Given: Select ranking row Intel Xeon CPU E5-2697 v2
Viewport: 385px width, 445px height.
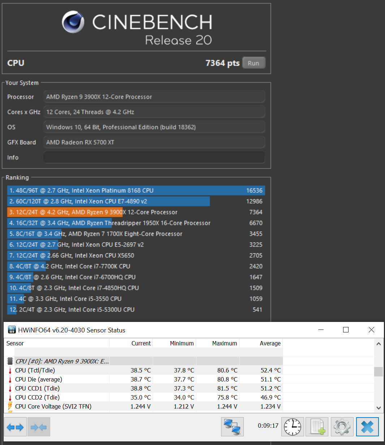Looking at the screenshot, I should [136, 245].
